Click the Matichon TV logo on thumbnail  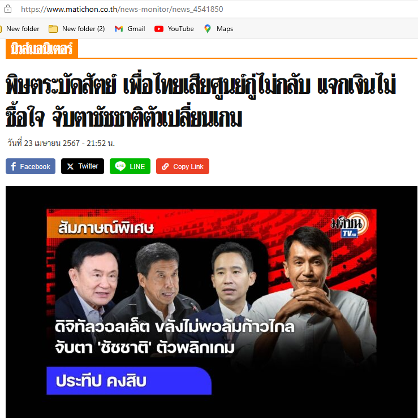pyautogui.click(x=350, y=225)
